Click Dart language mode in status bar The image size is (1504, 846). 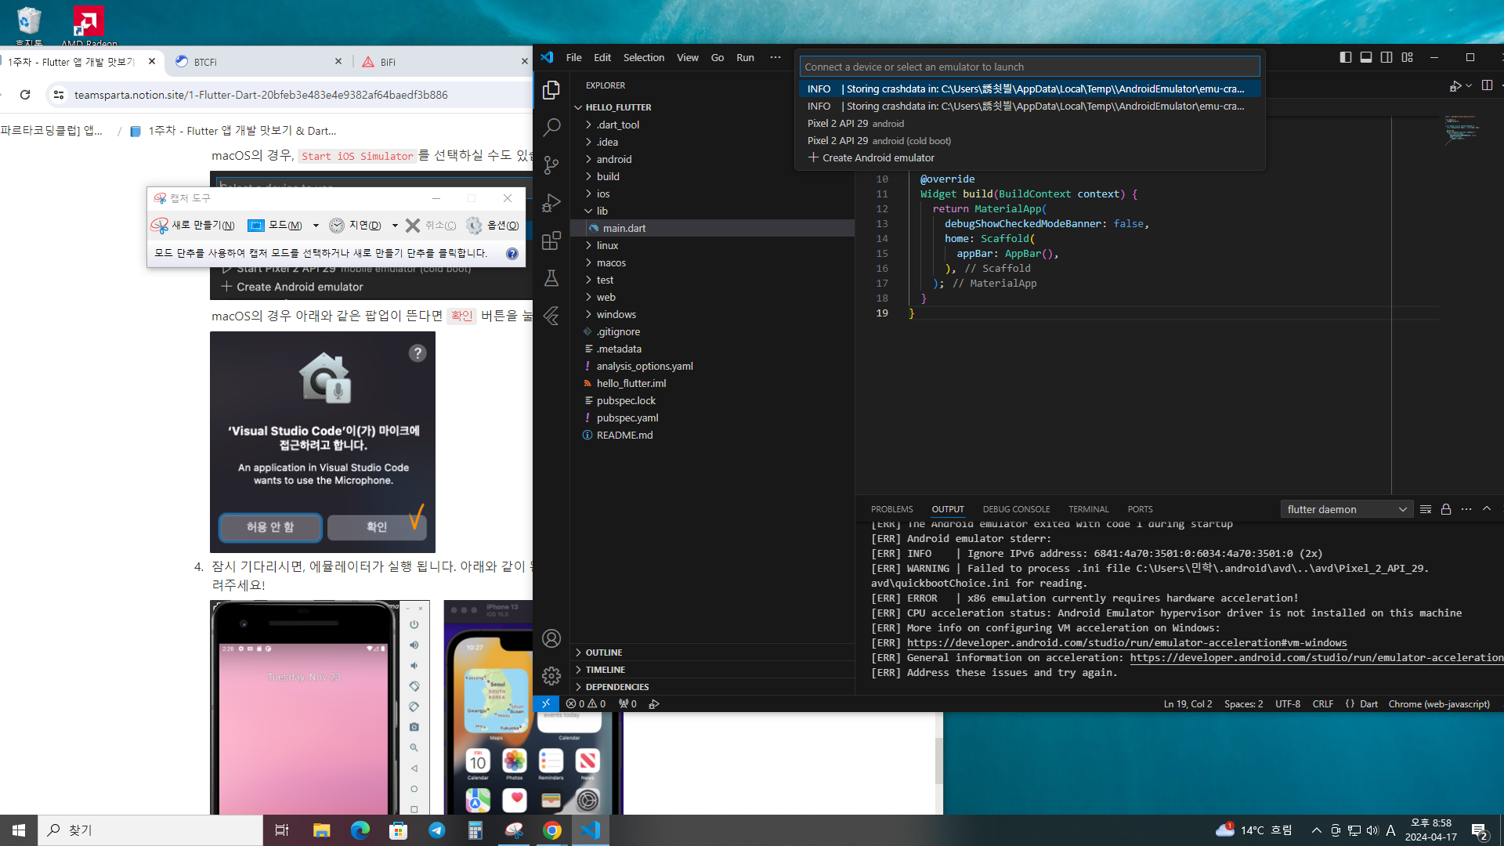(1368, 703)
